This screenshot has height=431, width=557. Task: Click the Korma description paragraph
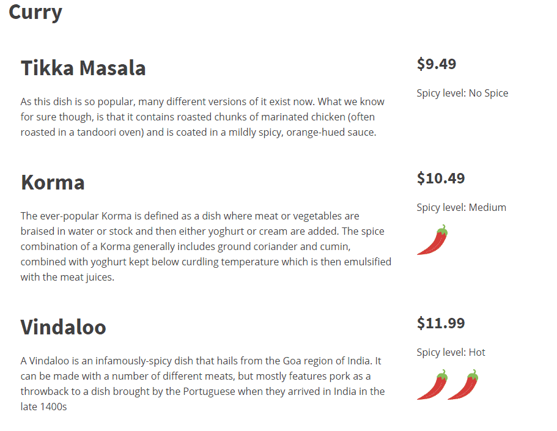(205, 246)
